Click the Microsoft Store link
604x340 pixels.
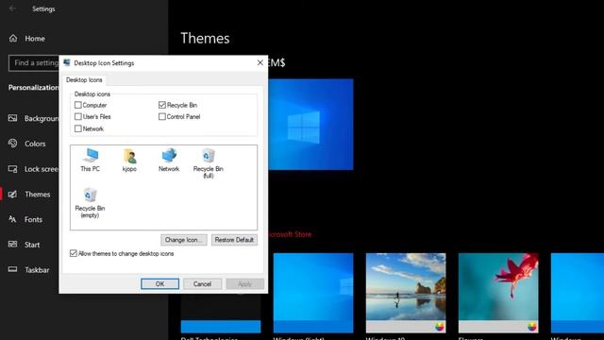tap(290, 234)
